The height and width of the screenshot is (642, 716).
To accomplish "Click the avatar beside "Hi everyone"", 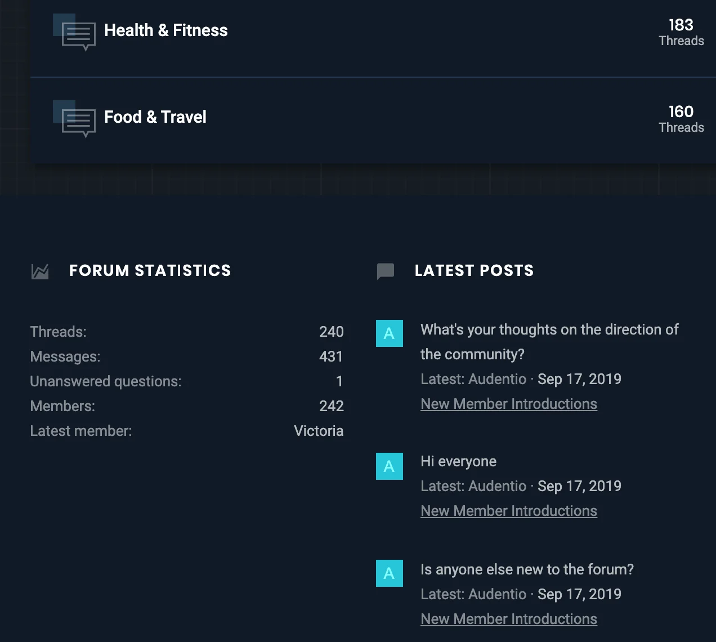I will pos(389,466).
